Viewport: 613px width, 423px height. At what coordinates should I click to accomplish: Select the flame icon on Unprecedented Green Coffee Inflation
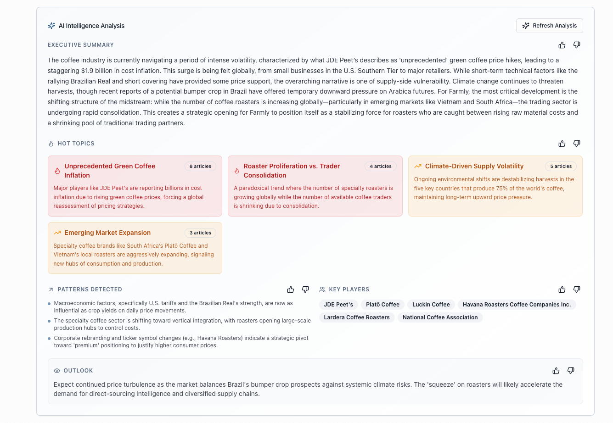56,170
